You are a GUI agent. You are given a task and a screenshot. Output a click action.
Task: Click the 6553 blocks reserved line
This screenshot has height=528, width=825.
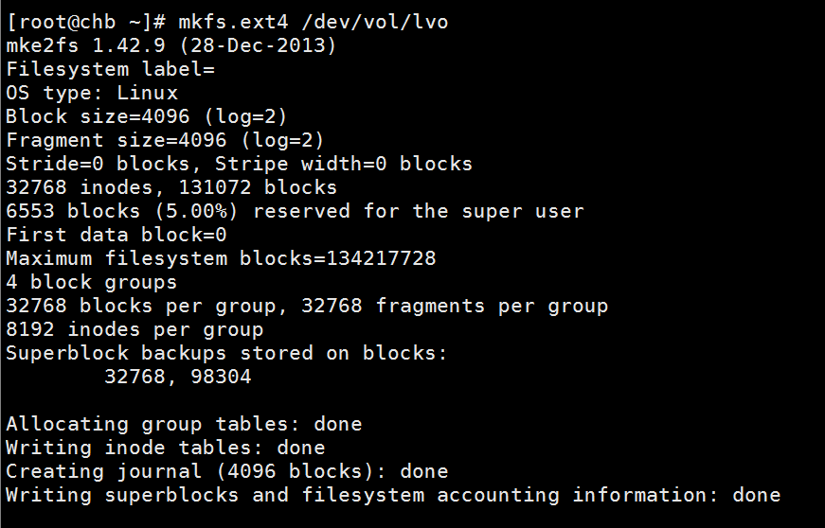click(x=295, y=211)
